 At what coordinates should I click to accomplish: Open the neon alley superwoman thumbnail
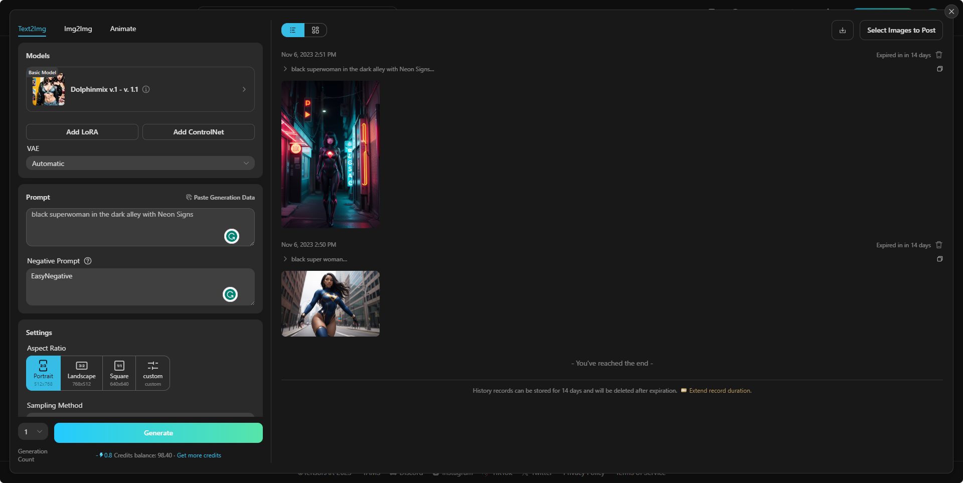coord(330,154)
